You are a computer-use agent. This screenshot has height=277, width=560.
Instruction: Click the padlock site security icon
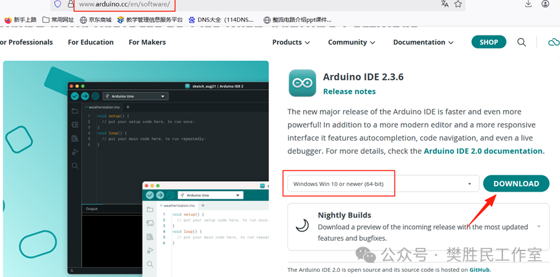click(x=71, y=4)
